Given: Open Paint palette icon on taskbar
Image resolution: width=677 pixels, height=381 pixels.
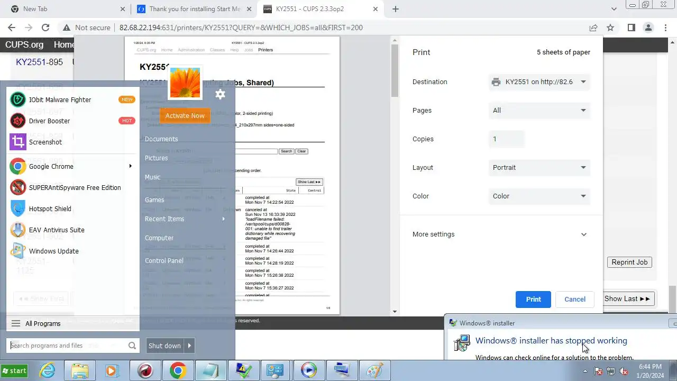Looking at the screenshot, I should pos(374,370).
